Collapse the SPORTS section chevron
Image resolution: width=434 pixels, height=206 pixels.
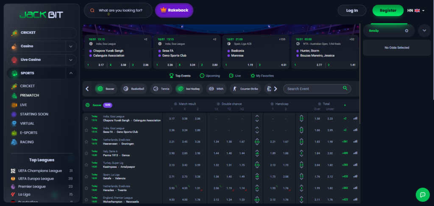click(71, 73)
